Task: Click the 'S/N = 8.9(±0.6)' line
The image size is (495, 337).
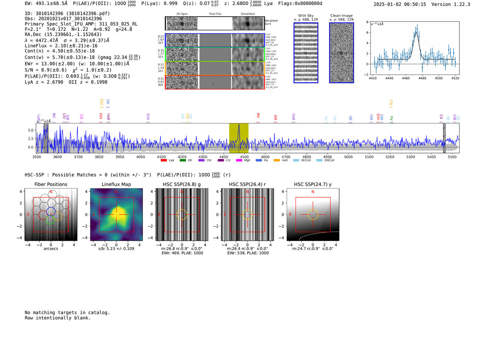Action: (x=46, y=70)
